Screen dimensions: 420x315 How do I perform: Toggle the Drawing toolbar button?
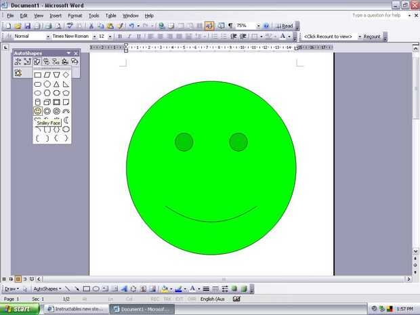tap(209, 26)
